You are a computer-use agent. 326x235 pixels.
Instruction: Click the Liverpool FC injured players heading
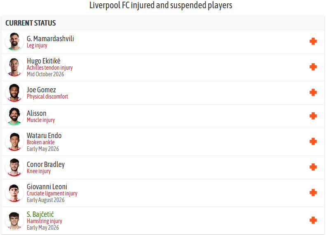(161, 6)
